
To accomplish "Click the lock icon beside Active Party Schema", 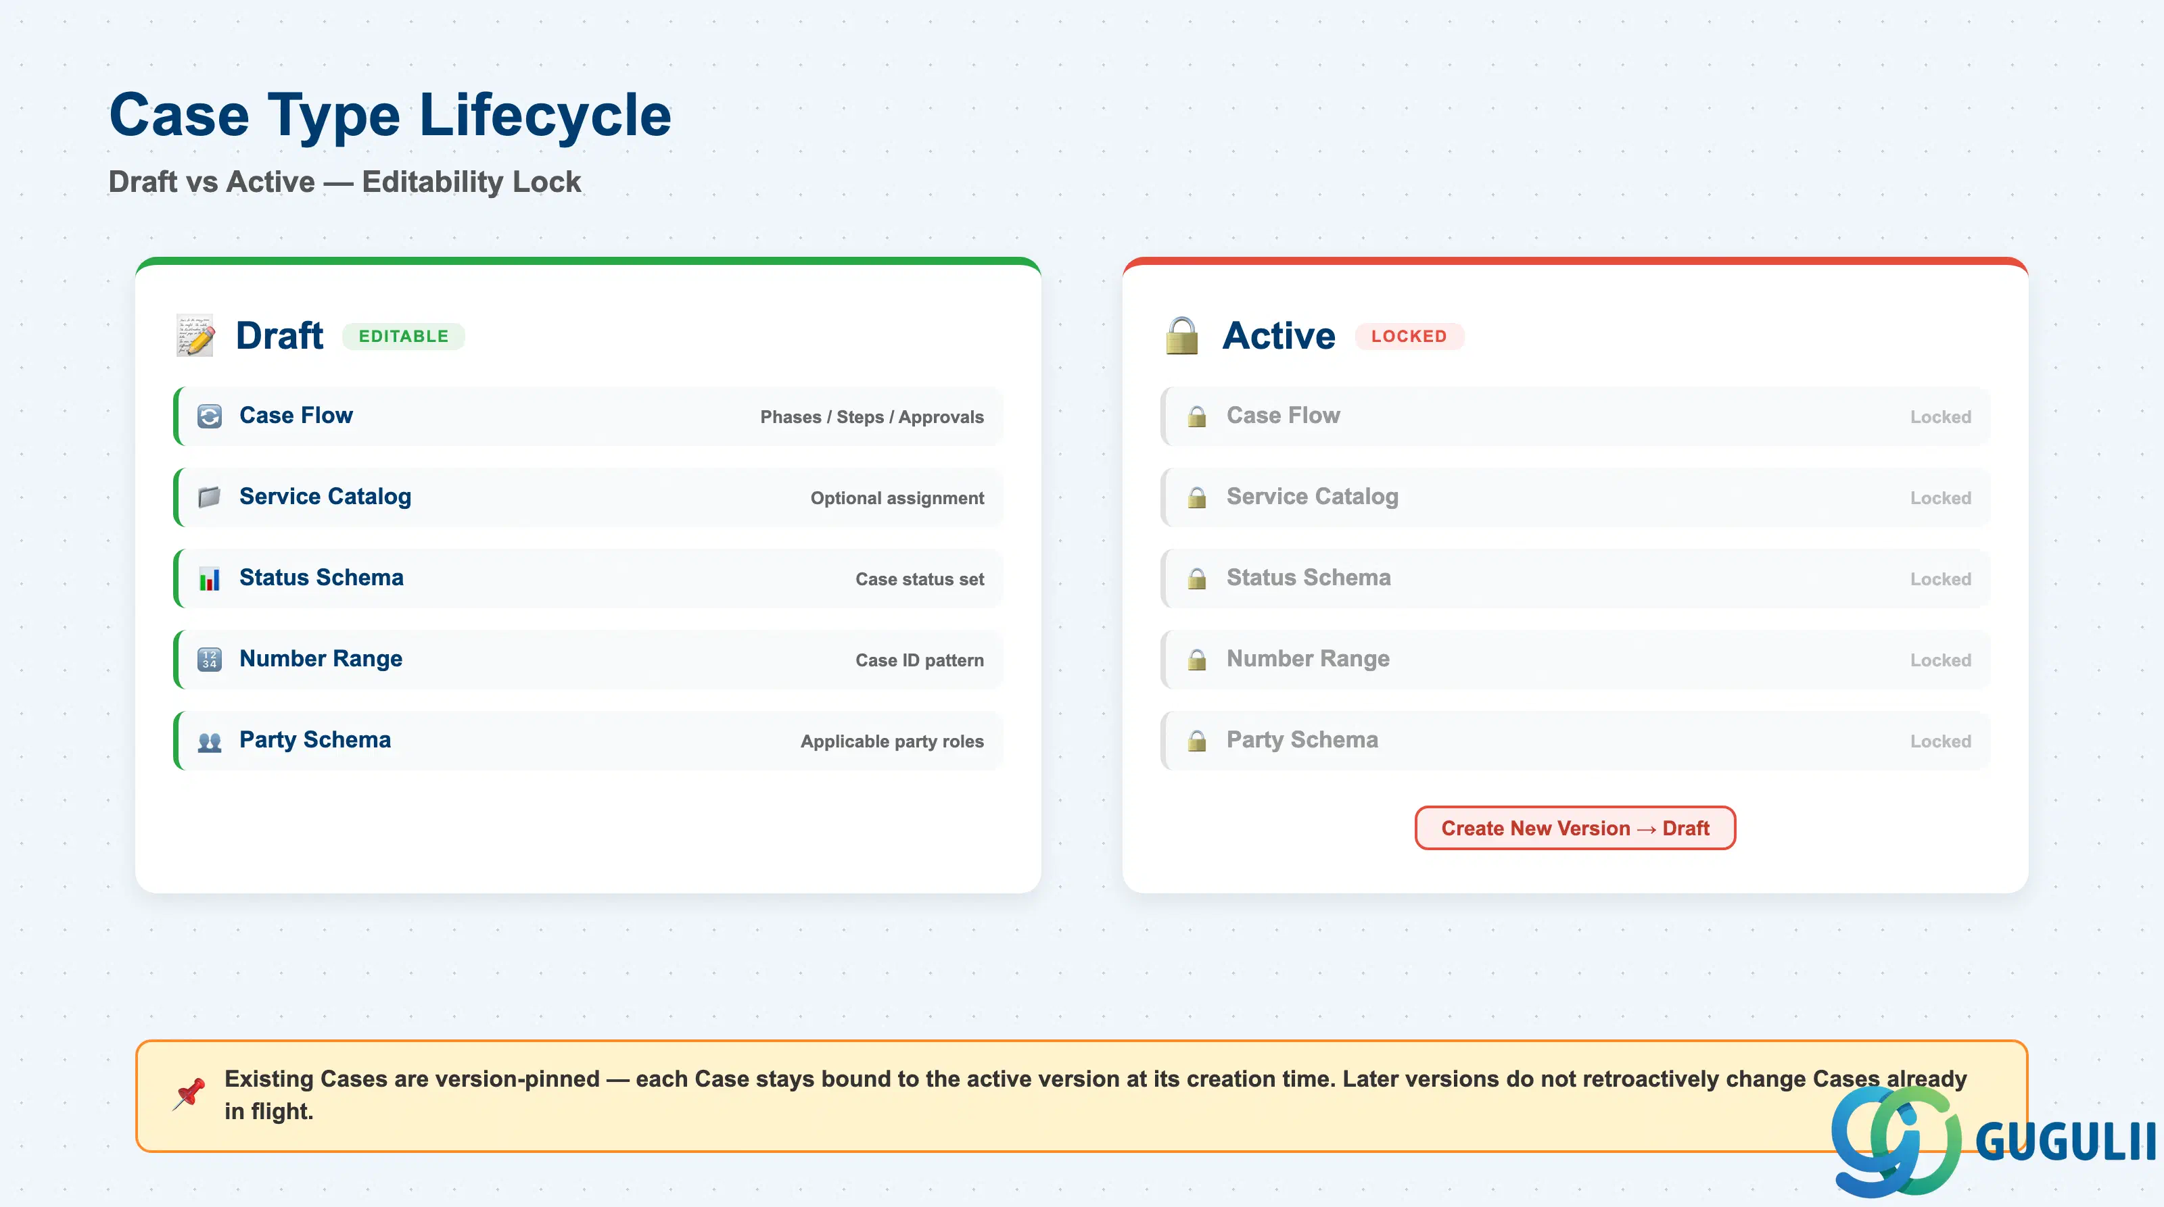I will [1196, 740].
